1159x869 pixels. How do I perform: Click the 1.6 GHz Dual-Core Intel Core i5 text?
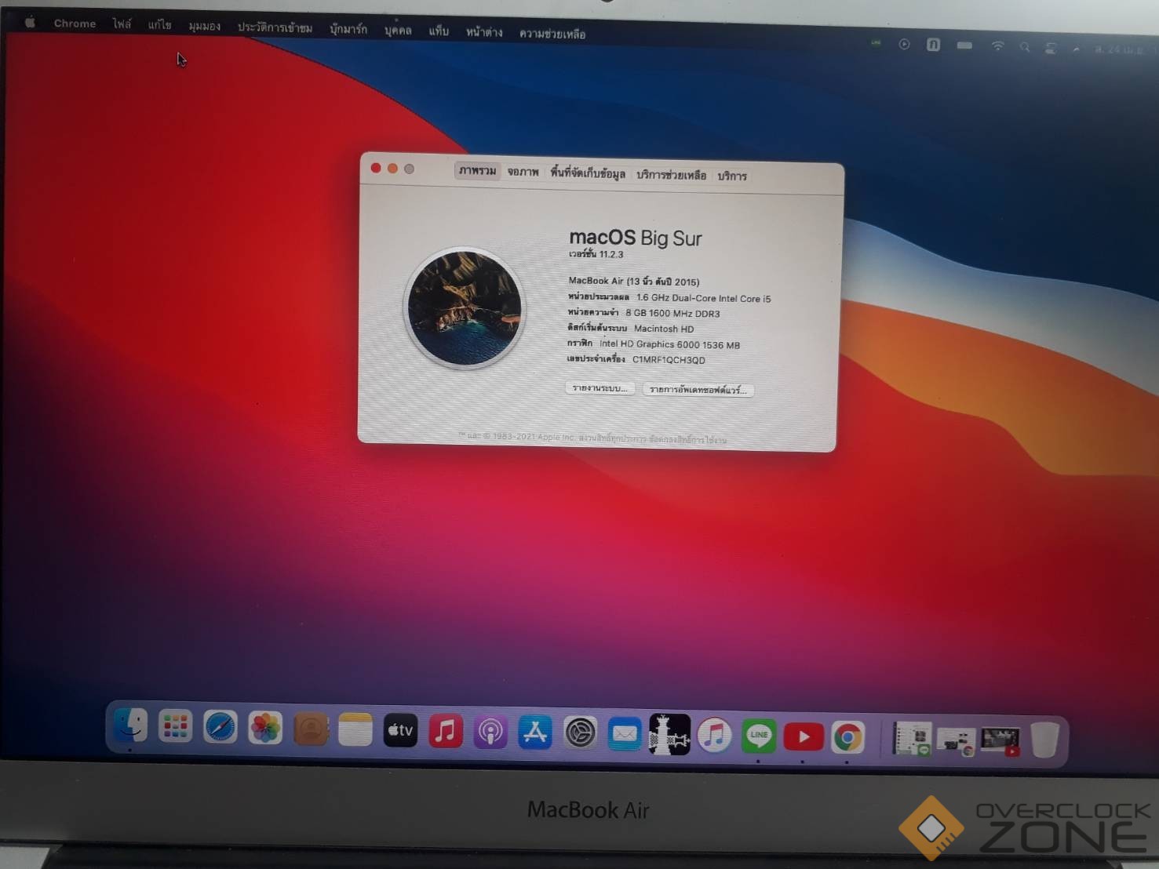pyautogui.click(x=704, y=298)
